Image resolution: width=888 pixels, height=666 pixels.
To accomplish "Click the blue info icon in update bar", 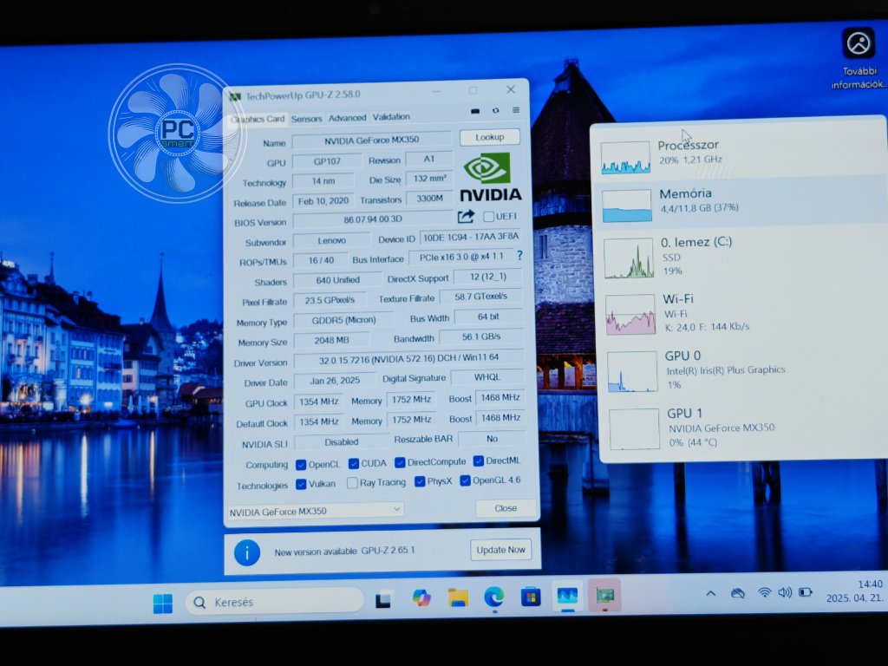I will (247, 552).
